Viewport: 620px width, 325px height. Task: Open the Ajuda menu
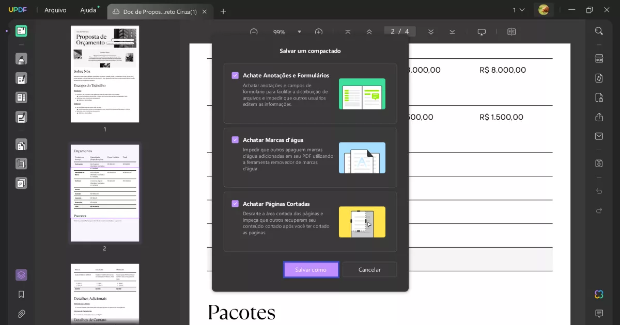click(88, 10)
